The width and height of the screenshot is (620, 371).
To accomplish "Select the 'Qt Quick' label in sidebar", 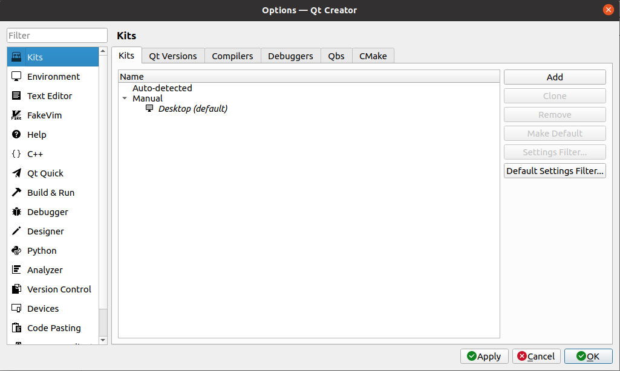I will coord(45,173).
